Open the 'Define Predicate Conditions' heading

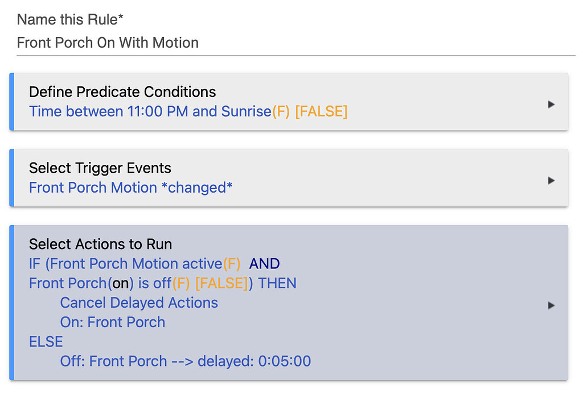coord(122,92)
